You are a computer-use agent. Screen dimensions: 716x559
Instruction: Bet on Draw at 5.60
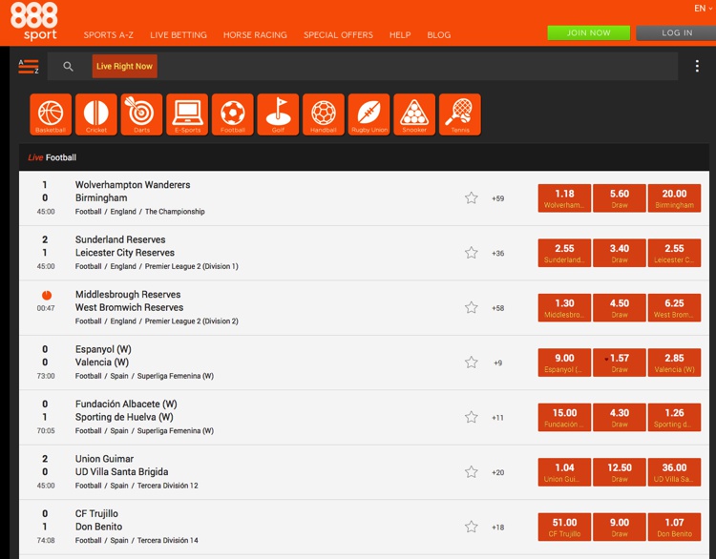point(620,198)
